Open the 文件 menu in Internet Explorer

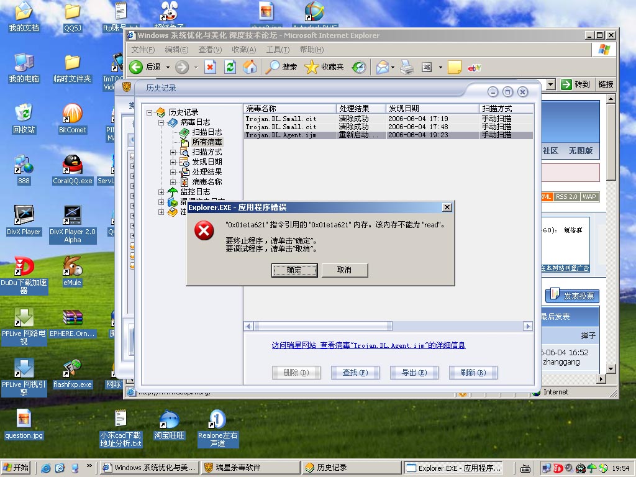pos(143,50)
